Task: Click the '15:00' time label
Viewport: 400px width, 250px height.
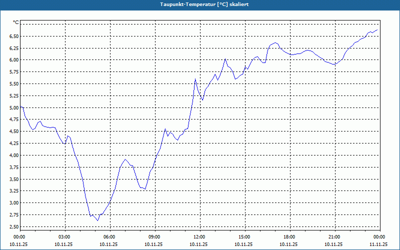Action: tap(245, 237)
